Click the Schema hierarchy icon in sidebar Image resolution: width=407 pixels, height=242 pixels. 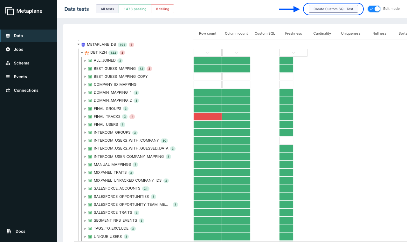tap(8, 63)
